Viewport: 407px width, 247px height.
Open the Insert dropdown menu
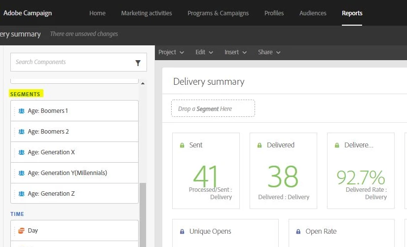235,52
